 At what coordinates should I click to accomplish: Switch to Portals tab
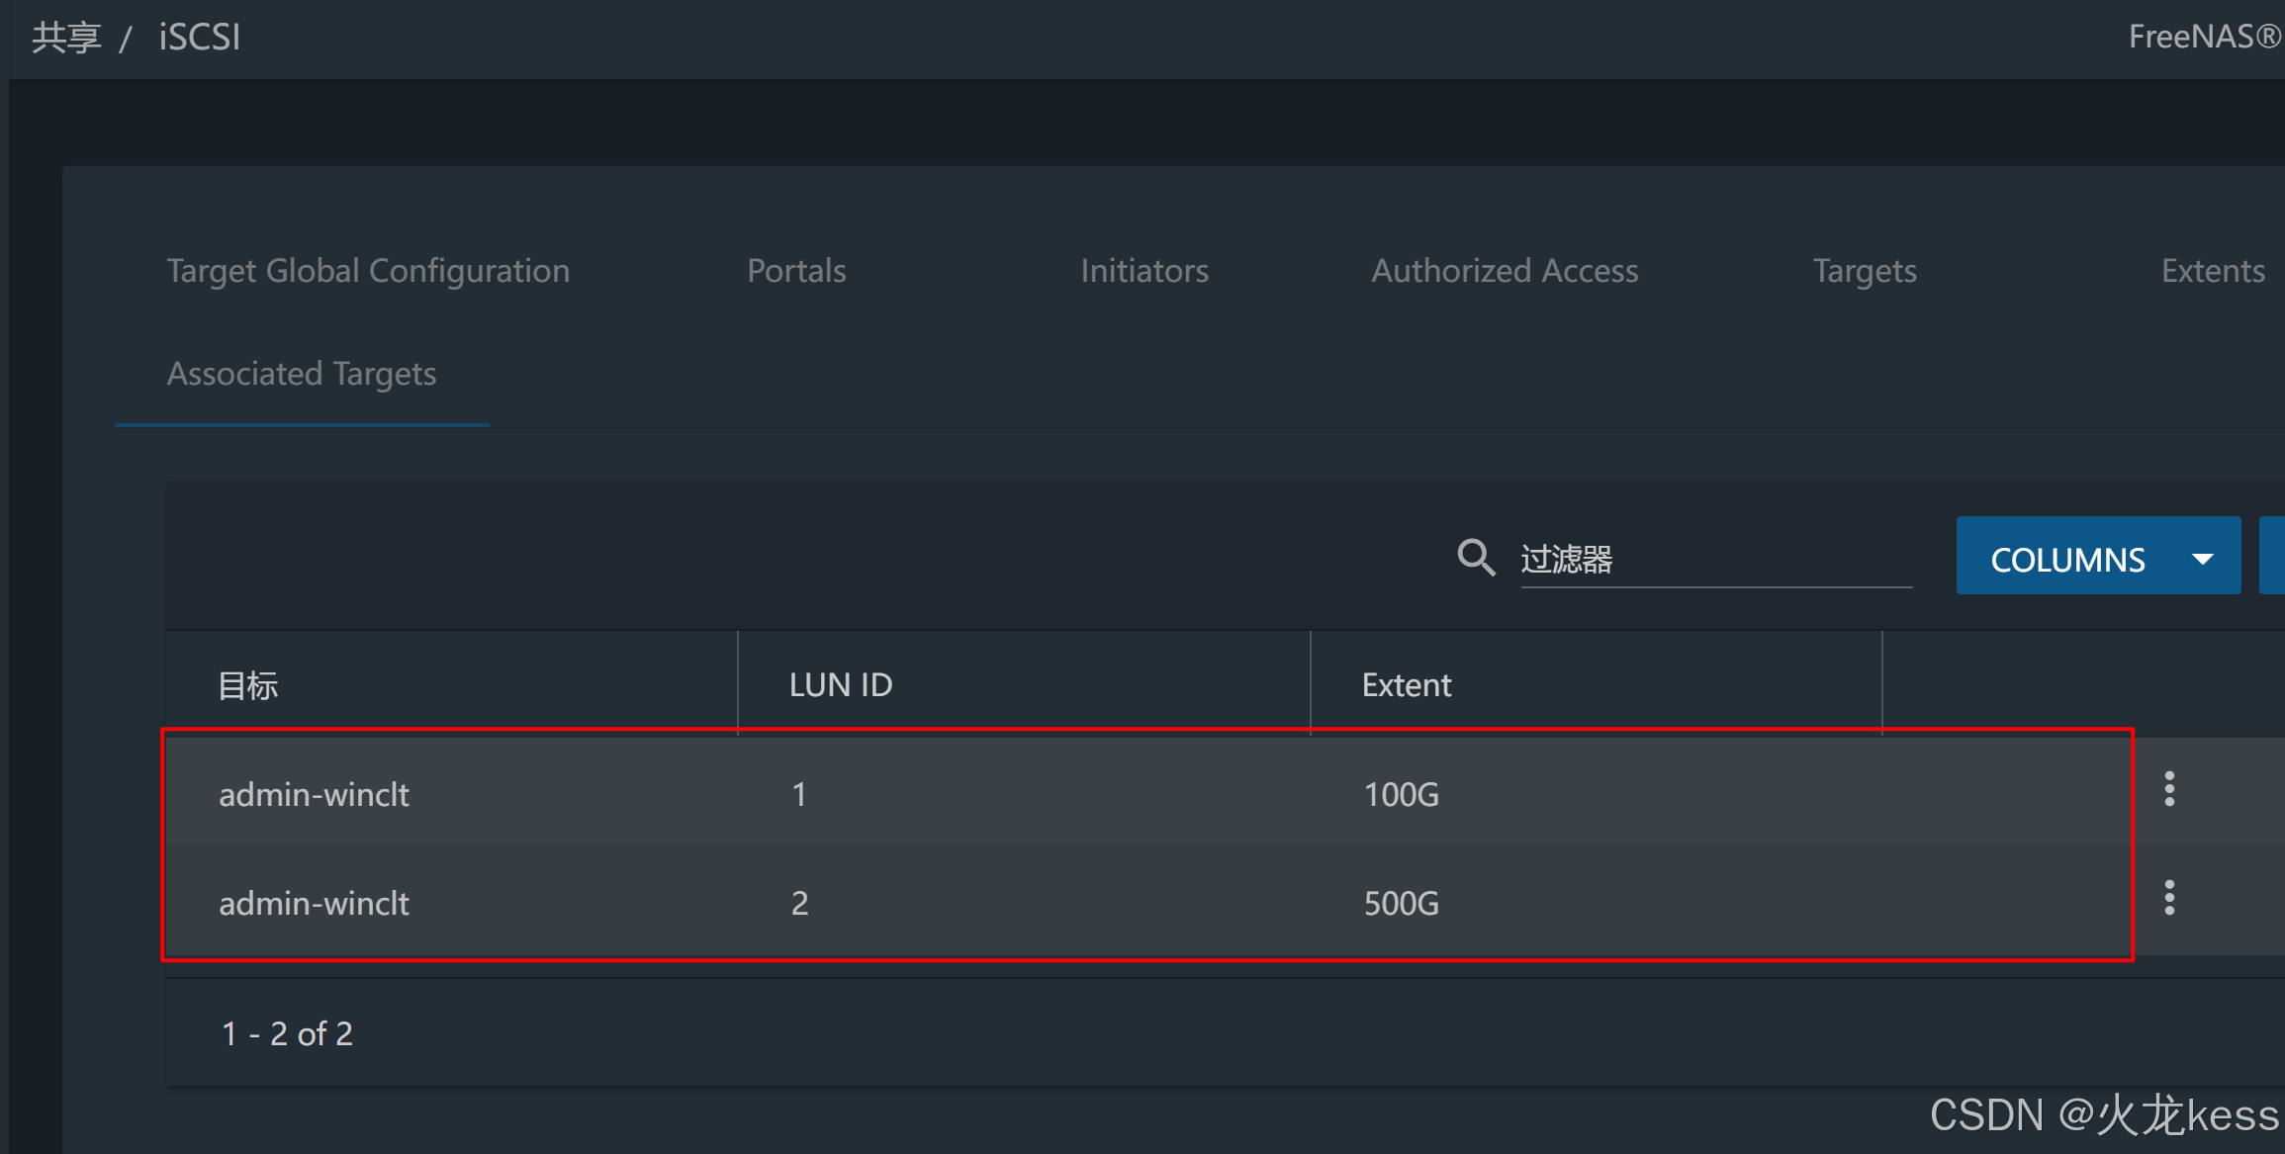point(796,271)
